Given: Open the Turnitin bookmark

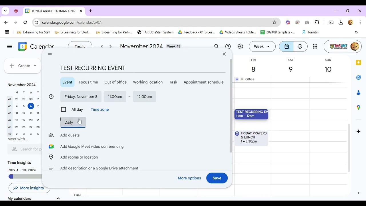Looking at the screenshot, I should [310, 32].
